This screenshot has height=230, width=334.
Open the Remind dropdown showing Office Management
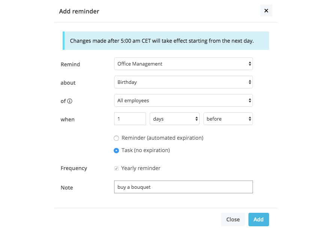point(183,64)
